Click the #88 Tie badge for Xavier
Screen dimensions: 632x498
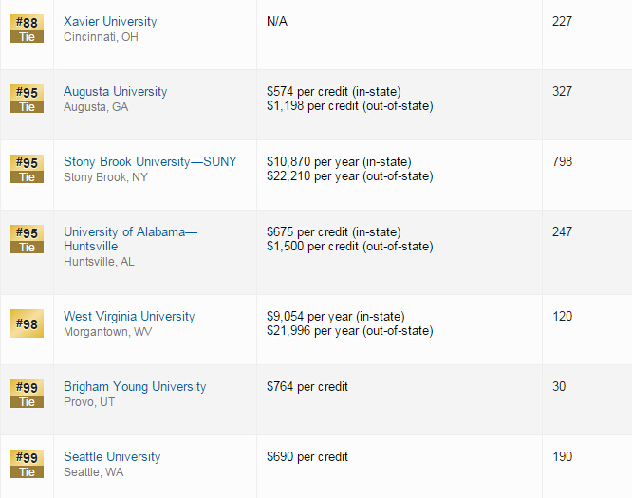pos(27,28)
